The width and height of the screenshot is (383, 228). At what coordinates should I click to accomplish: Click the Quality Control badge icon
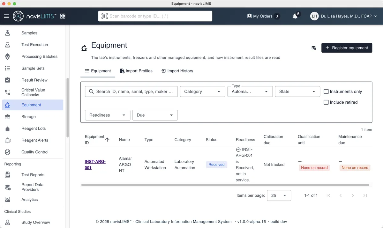click(8, 152)
